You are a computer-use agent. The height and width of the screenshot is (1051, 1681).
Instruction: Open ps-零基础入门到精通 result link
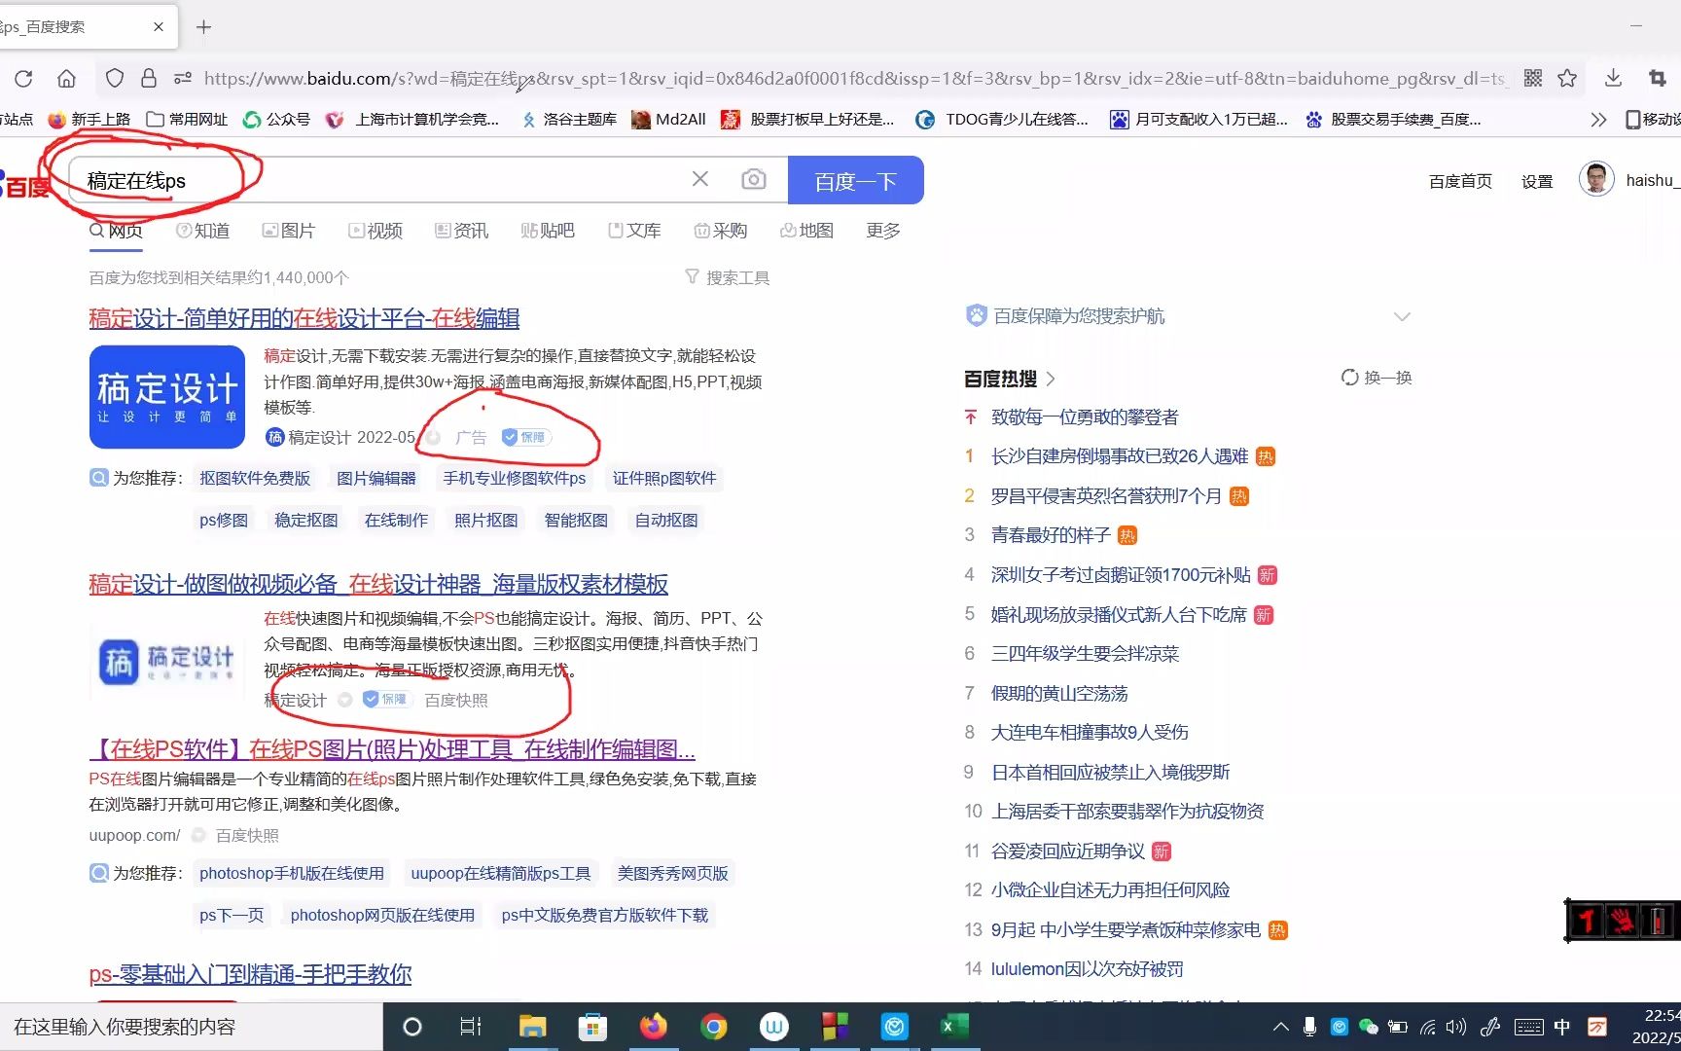250,974
